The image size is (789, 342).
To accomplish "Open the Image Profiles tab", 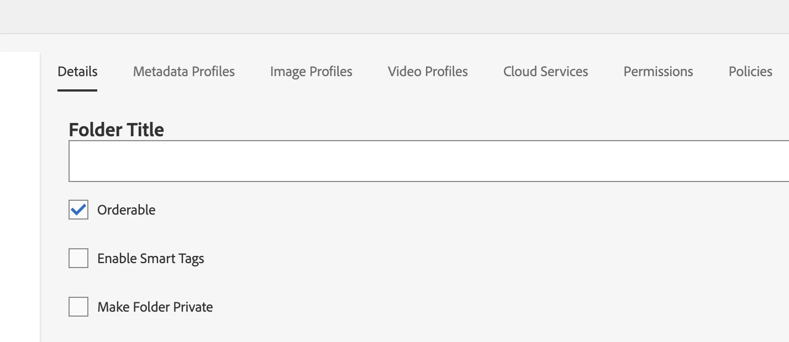I will (311, 72).
